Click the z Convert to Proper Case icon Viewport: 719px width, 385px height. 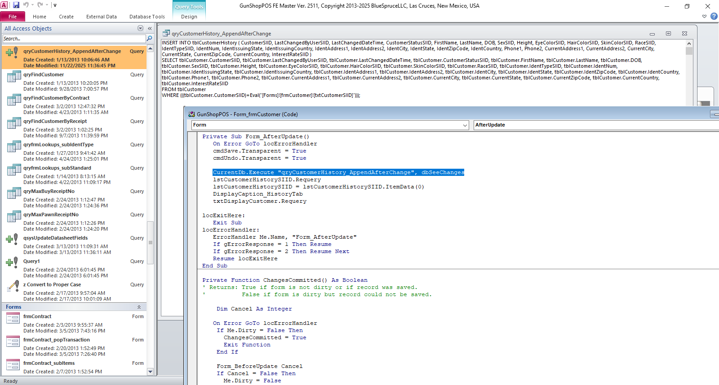[x=13, y=286]
